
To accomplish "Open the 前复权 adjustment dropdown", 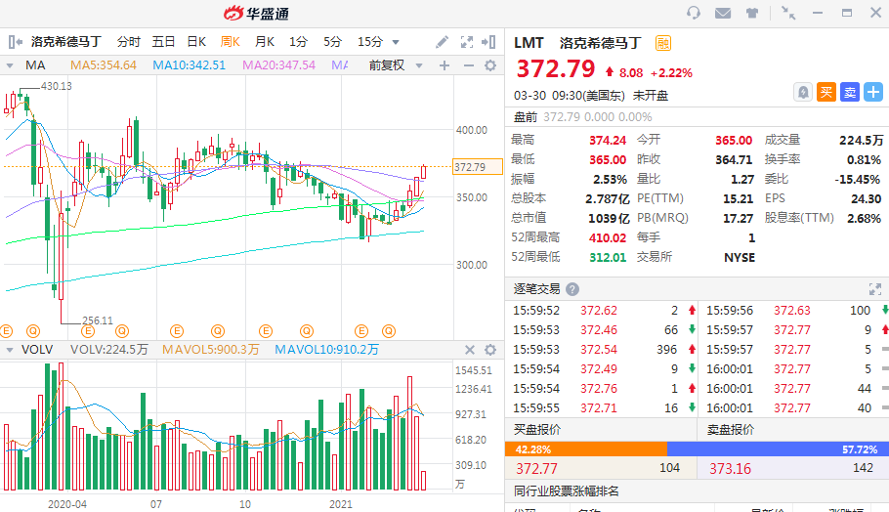I will pos(392,65).
